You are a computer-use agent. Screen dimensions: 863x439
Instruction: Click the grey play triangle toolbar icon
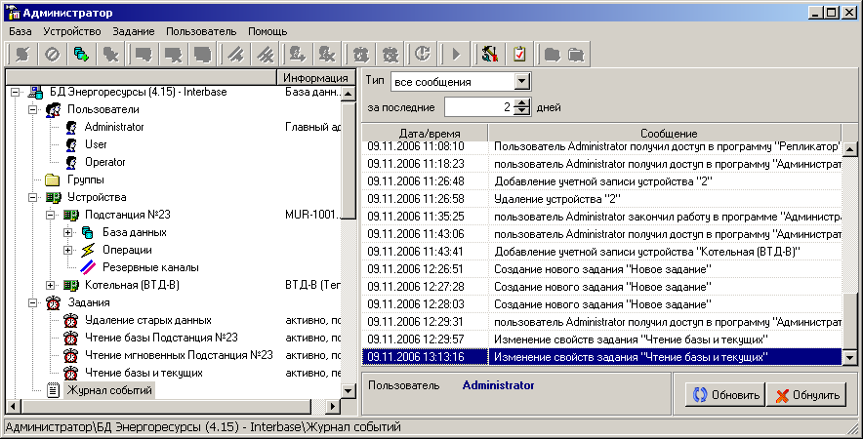pyautogui.click(x=456, y=54)
